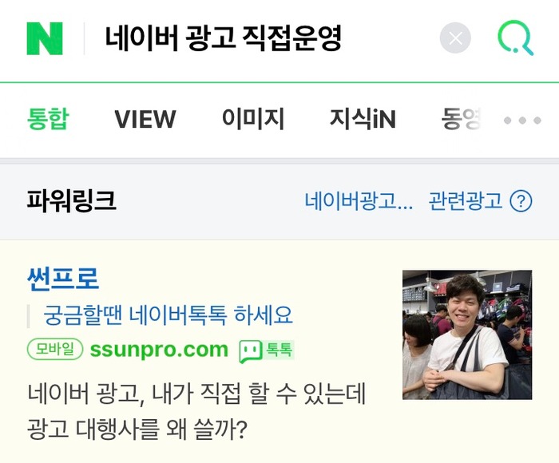Open the ad description about 광고 대행사
The width and height of the screenshot is (559, 463).
click(196, 410)
